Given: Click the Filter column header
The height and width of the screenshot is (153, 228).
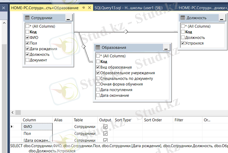Looking at the screenshot, I should point(179,120).
